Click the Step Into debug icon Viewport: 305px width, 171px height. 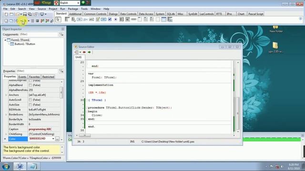tap(42, 21)
